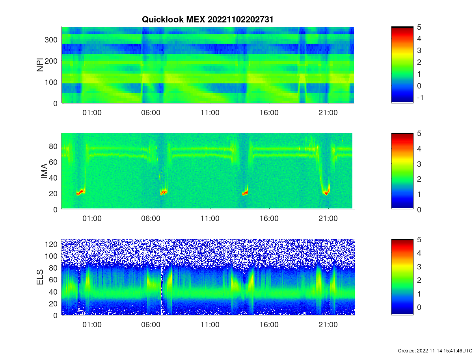Click the 20 tick on IMA y-axis

pos(54,194)
